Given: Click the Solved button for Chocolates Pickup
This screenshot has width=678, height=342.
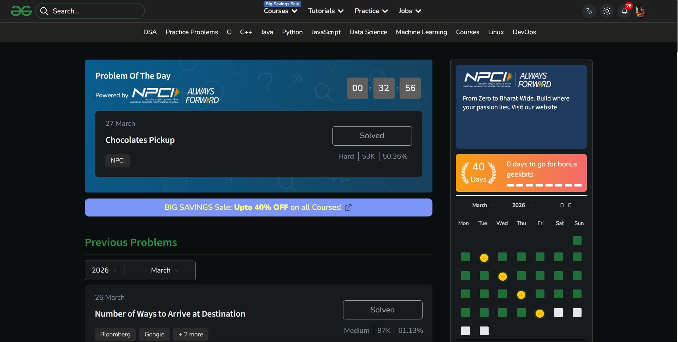Looking at the screenshot, I should pyautogui.click(x=372, y=136).
